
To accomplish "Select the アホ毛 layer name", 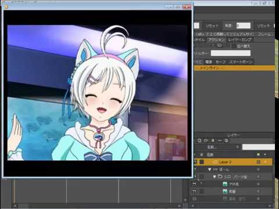I will coord(234,184).
